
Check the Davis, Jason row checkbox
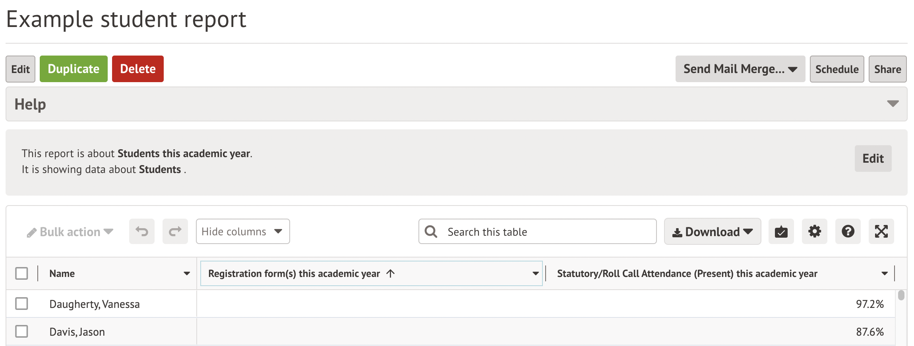click(x=21, y=331)
